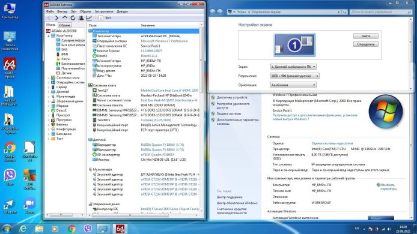Open AIDA64 Інструменти menu

104,11
